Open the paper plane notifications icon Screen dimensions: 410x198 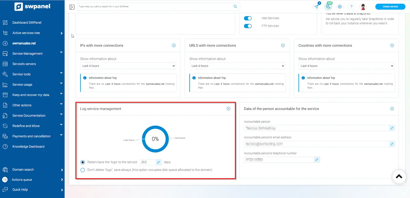click(x=317, y=7)
